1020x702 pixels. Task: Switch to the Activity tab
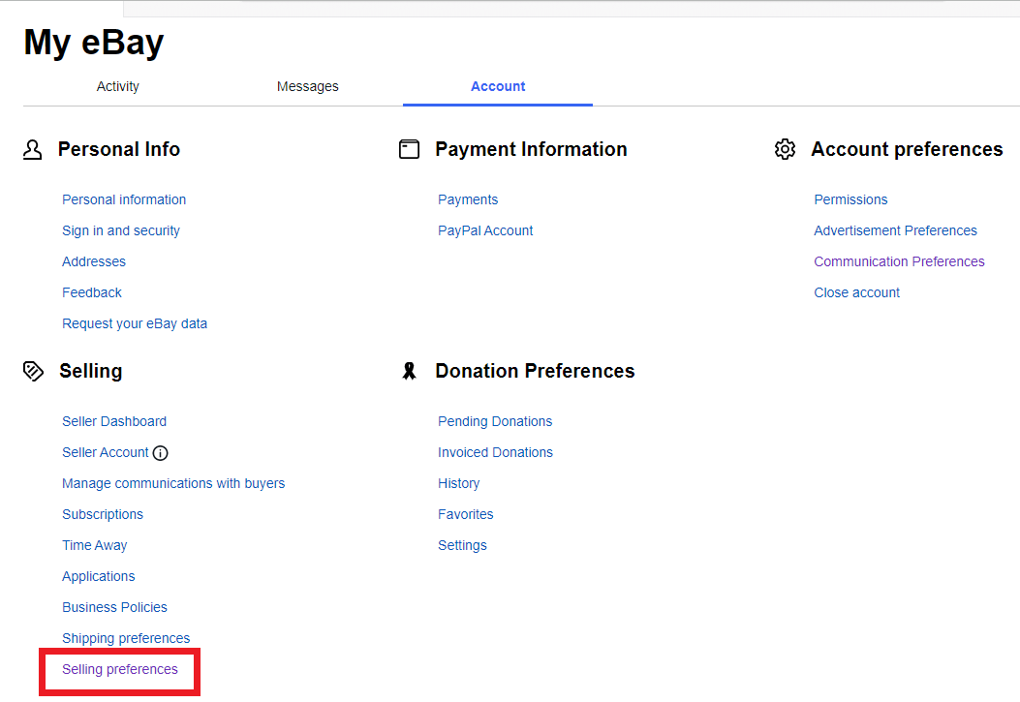[117, 86]
